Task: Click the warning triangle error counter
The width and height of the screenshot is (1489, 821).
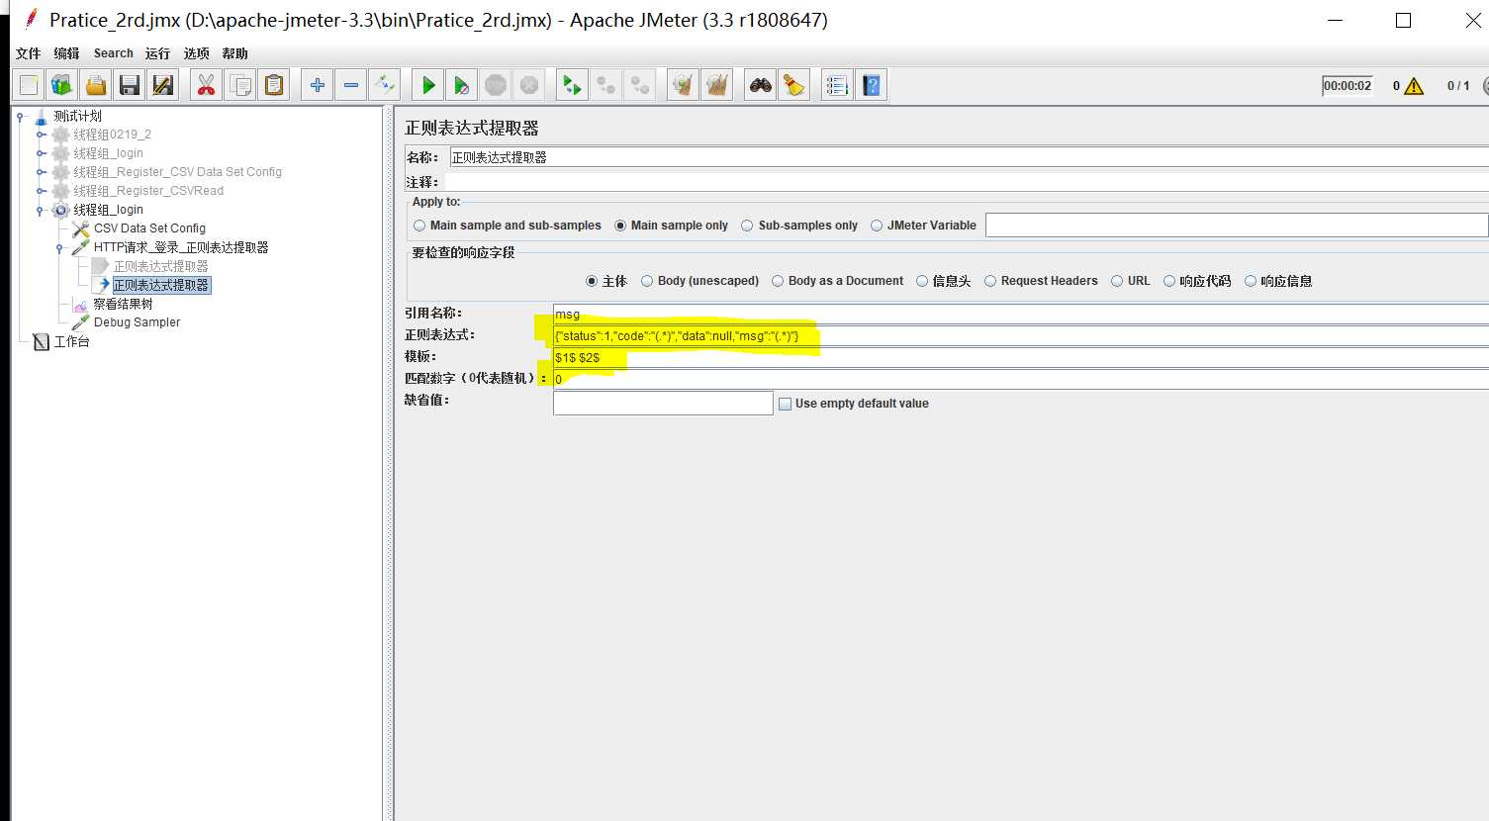Action: pyautogui.click(x=1414, y=86)
